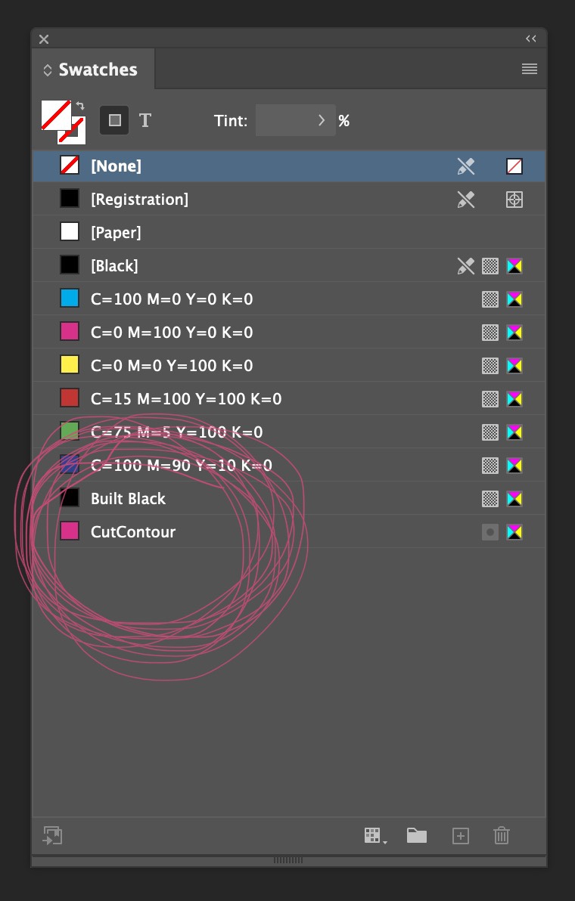Click add swatch to CC library icon
575x901 pixels.
click(52, 835)
